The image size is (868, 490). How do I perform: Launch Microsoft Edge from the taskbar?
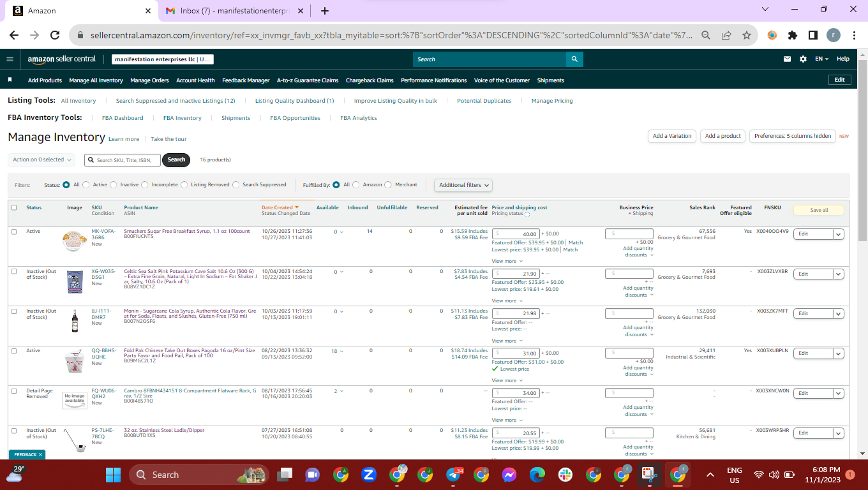coord(537,475)
